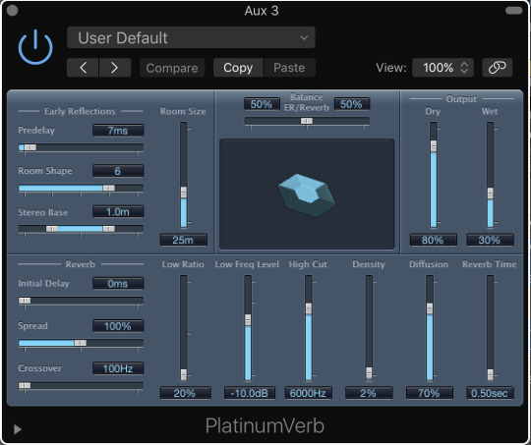The width and height of the screenshot is (531, 445).
Task: Click the gray close dot of Aux 3 window
Action: pyautogui.click(x=12, y=10)
